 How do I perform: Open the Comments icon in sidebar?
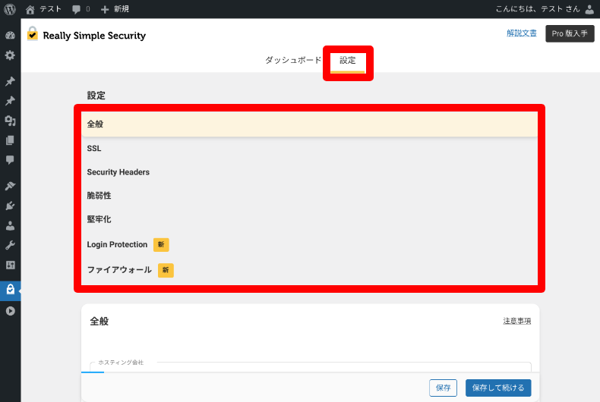point(10,160)
